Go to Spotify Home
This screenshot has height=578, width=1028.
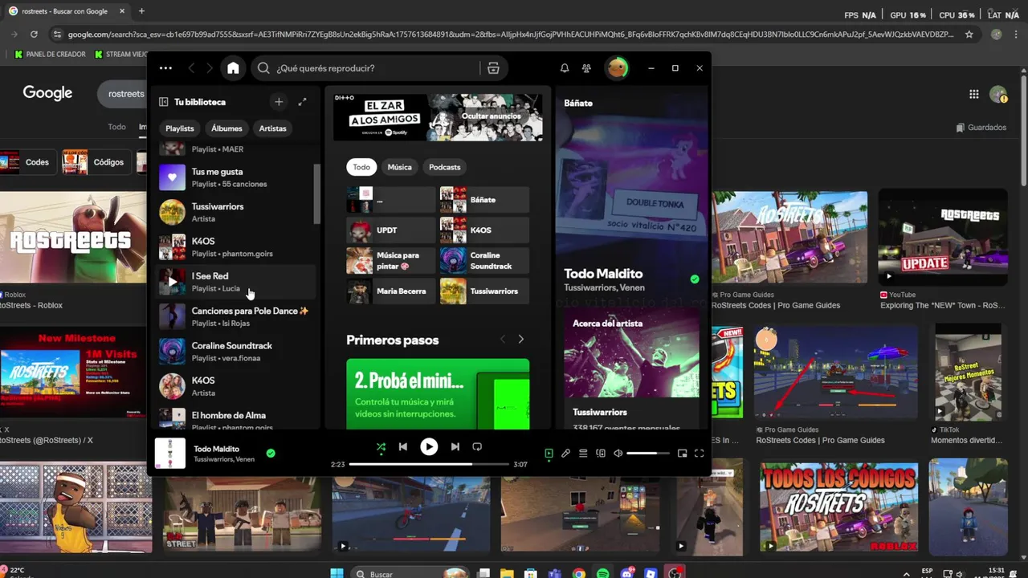(x=233, y=68)
